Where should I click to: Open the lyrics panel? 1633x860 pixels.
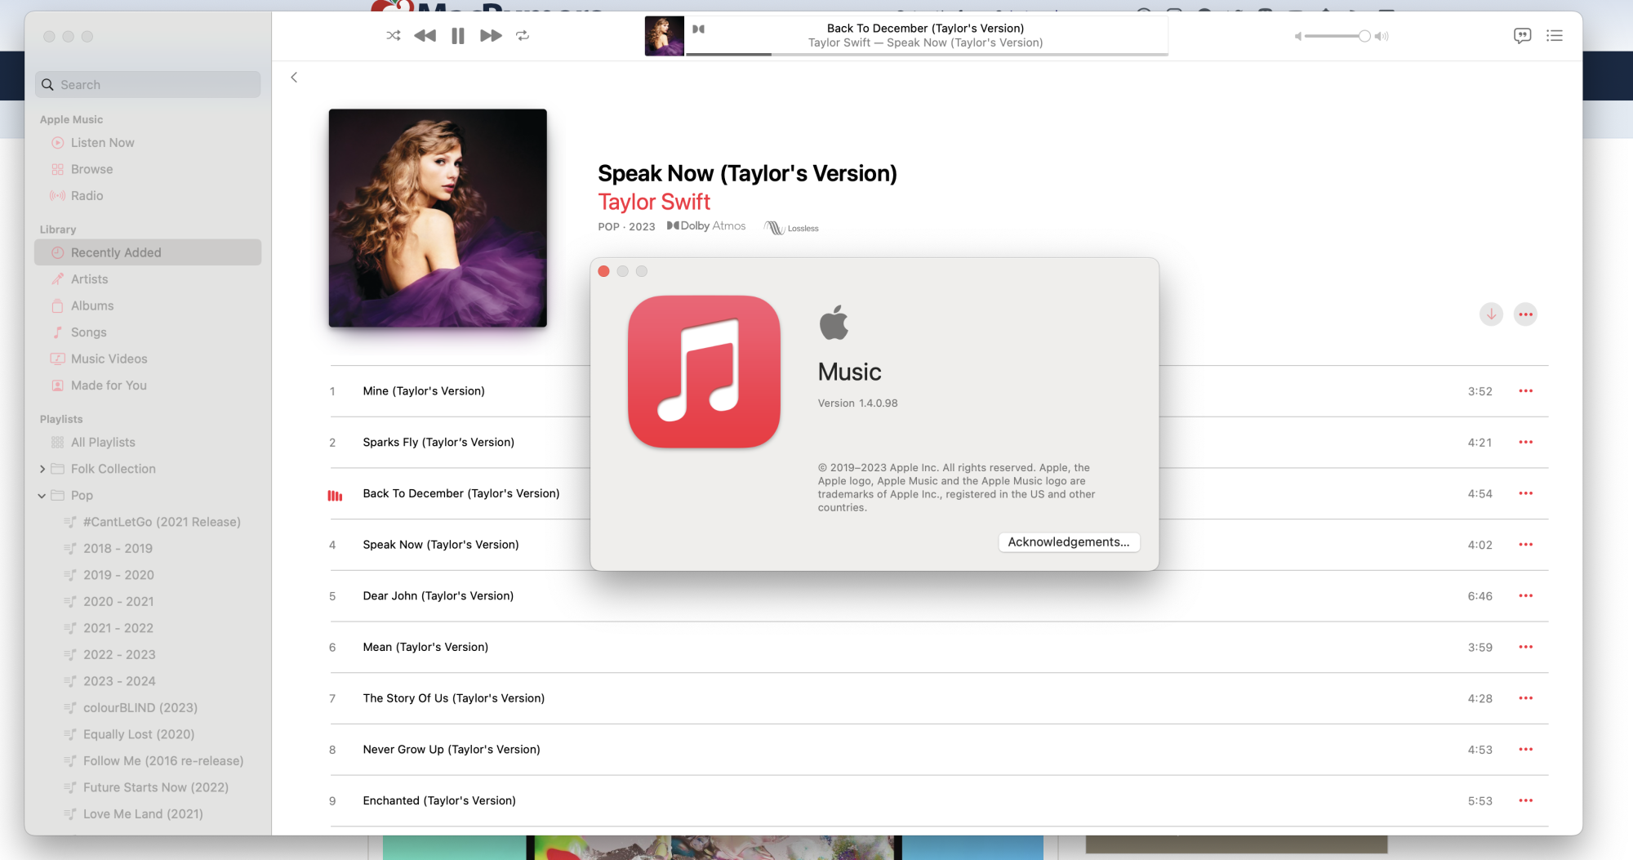pyautogui.click(x=1522, y=35)
